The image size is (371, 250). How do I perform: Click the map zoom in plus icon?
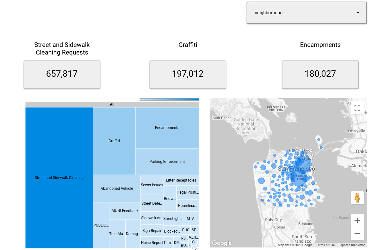coord(357,220)
